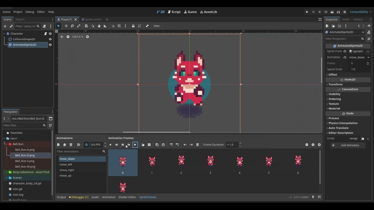Toggle grid snap

click(x=119, y=26)
